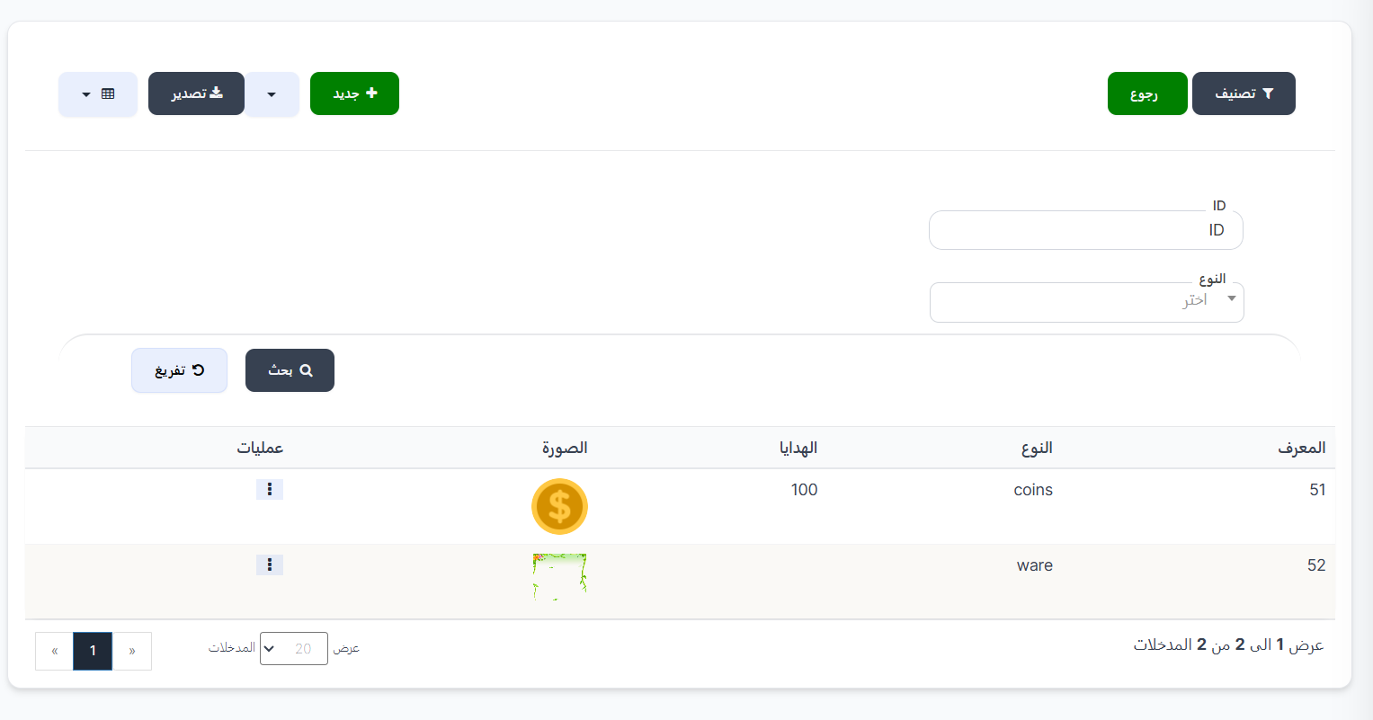The height and width of the screenshot is (720, 1373).
Task: Click the next page » arrow
Action: 132,651
